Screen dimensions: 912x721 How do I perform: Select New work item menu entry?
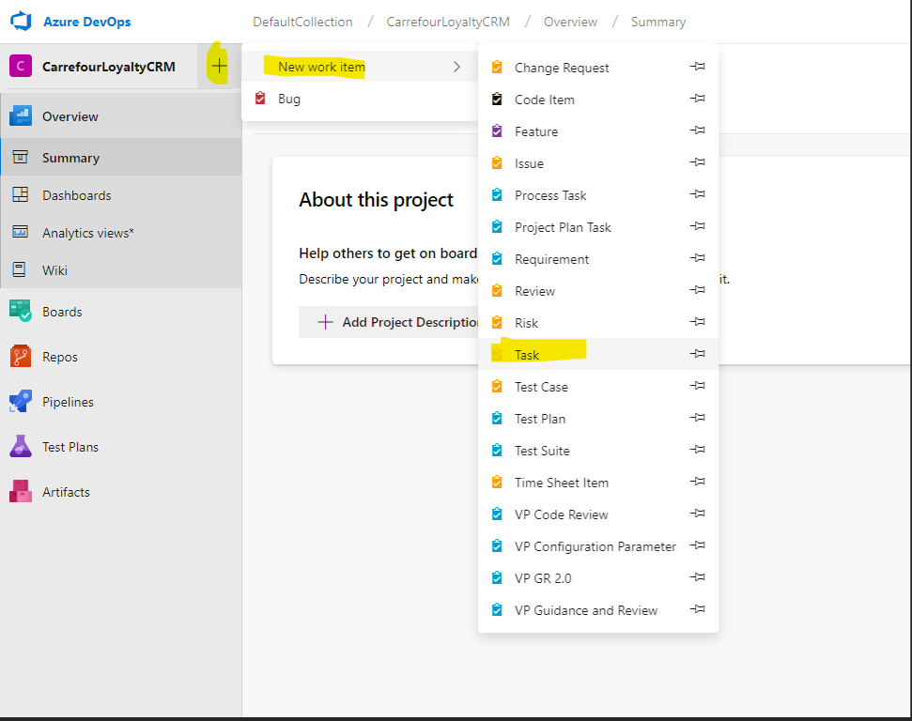pos(360,67)
